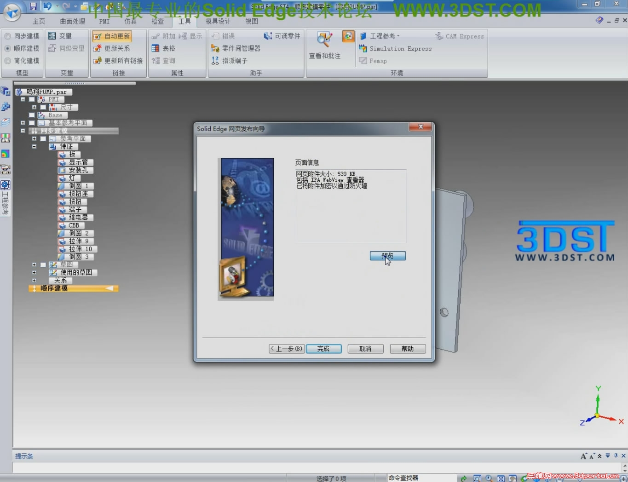The height and width of the screenshot is (482, 628).
Task: Click 完成 (Finish) in the wizard
Action: tap(323, 349)
